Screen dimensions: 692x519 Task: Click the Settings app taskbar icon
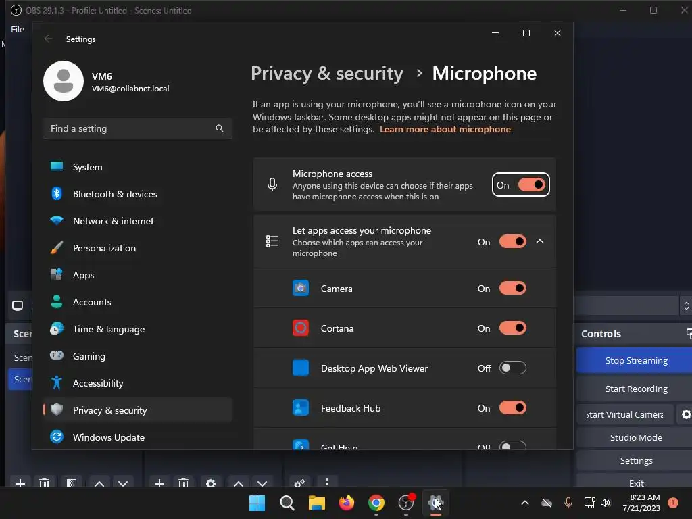pos(436,503)
